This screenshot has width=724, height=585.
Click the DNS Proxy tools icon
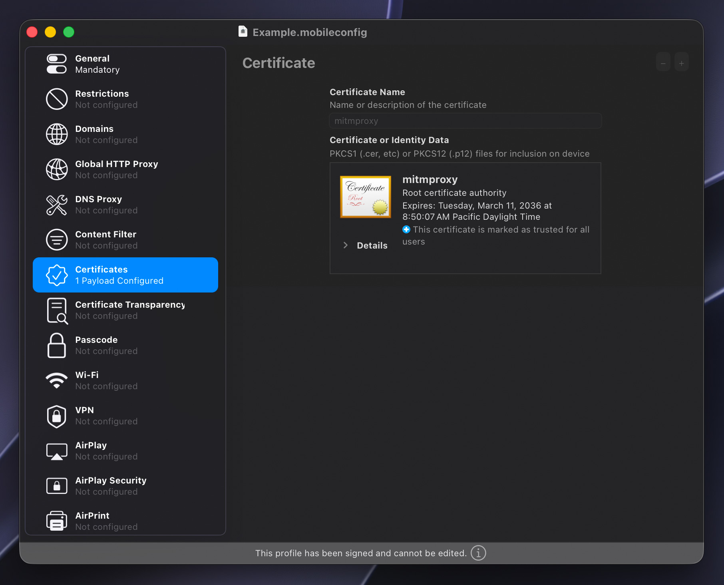(x=57, y=205)
